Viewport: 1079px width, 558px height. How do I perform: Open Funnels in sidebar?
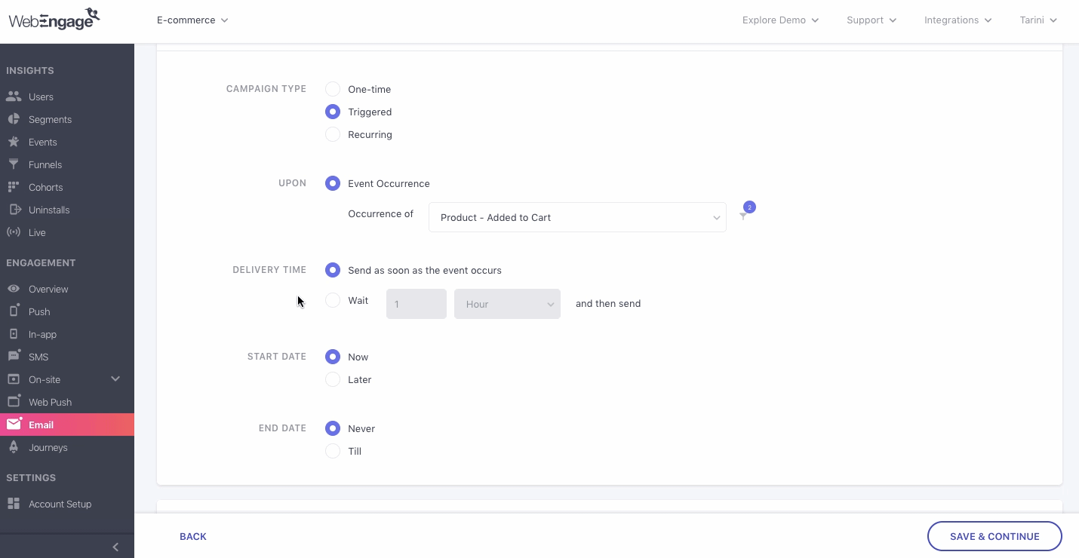click(x=45, y=164)
